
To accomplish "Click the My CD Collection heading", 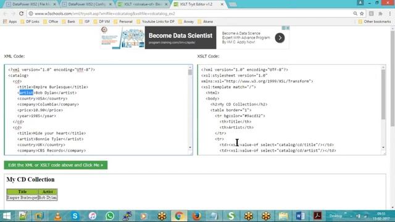I will coord(30,179).
